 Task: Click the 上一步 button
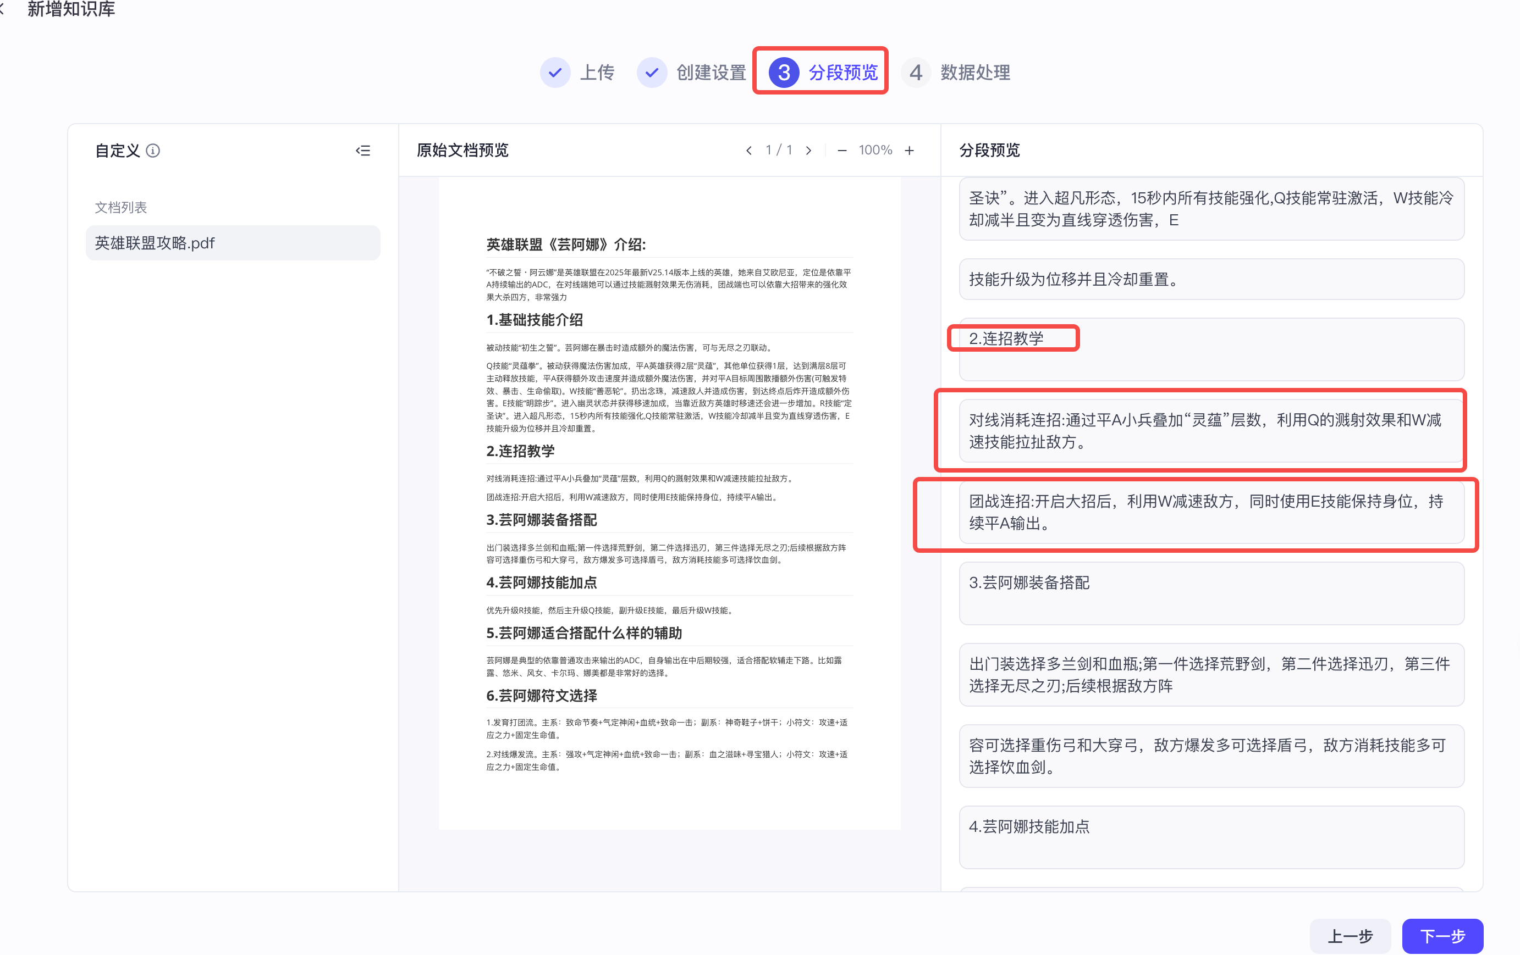1350,936
